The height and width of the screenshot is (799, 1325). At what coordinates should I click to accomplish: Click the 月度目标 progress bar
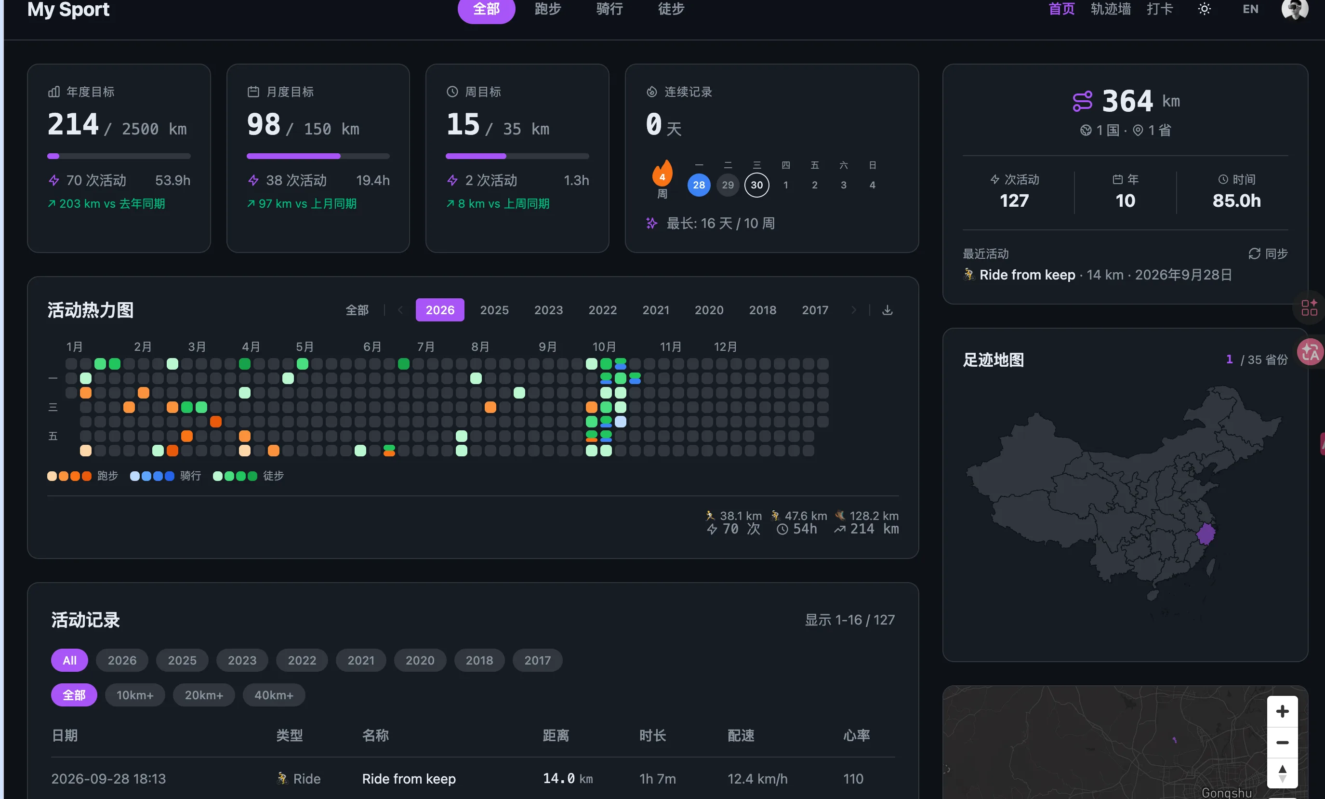(x=318, y=157)
